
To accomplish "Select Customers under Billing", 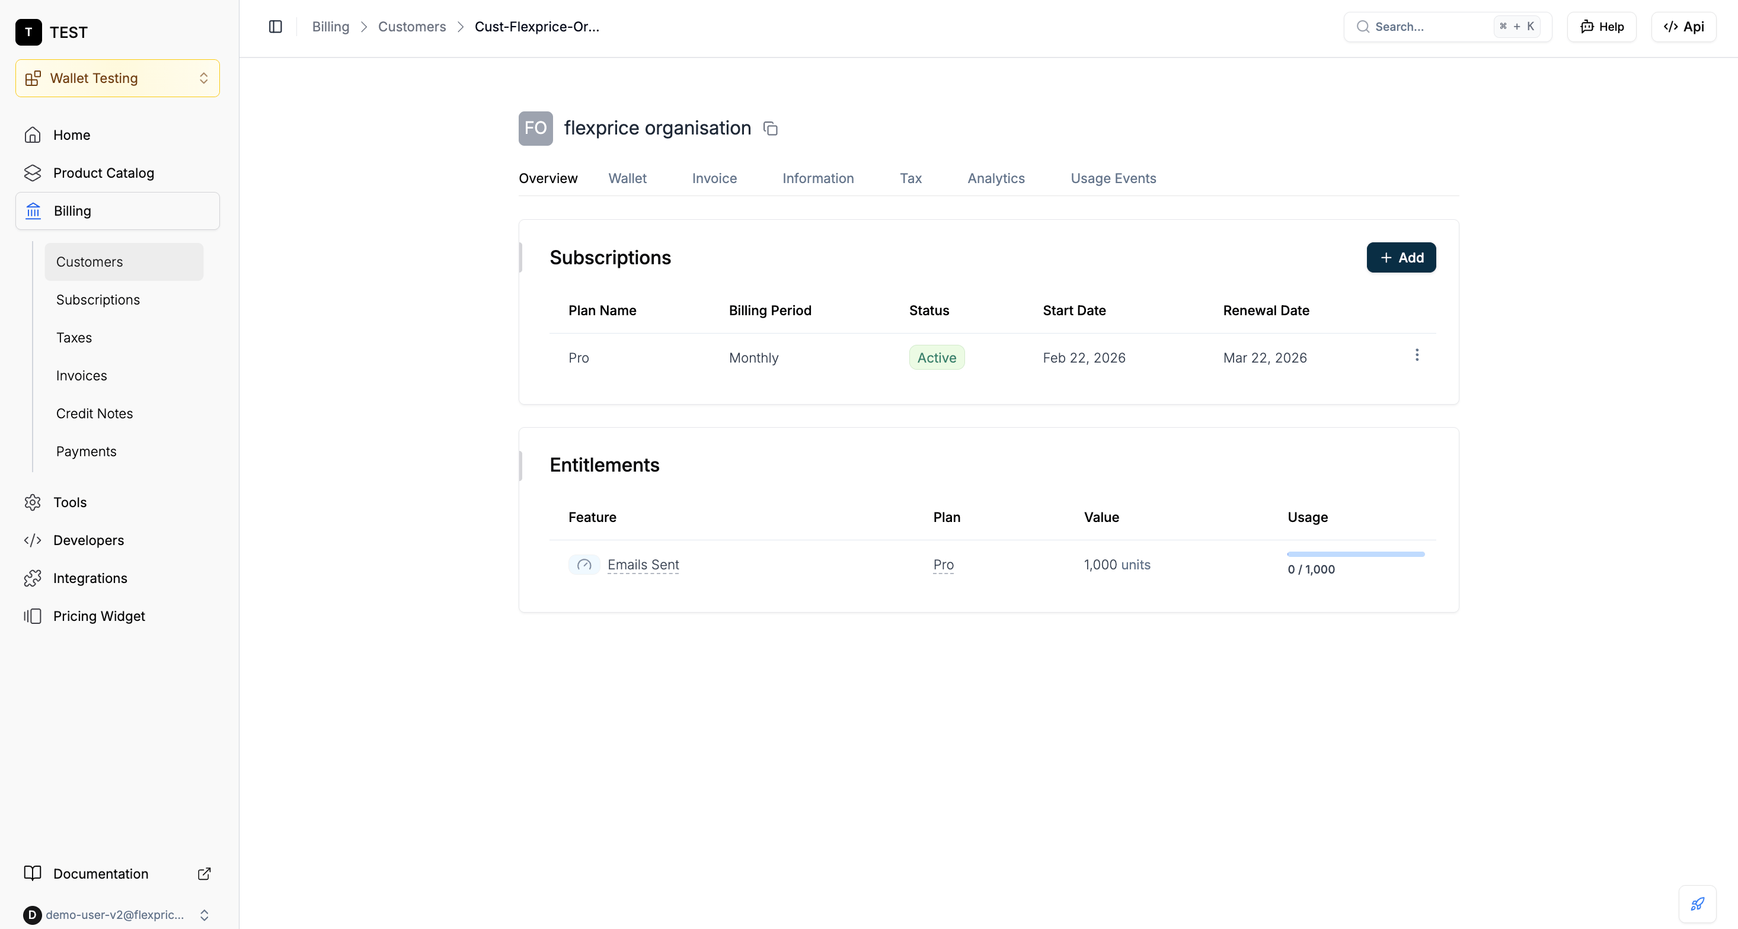I will tap(124, 261).
